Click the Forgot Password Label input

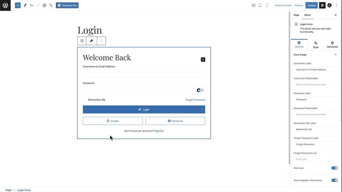pyautogui.click(x=316, y=144)
